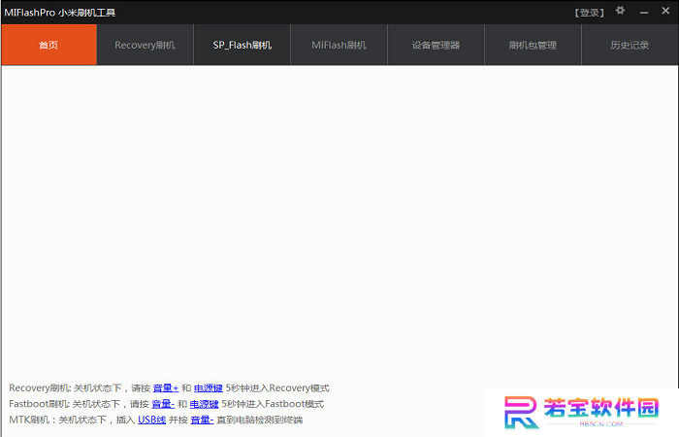Click the 音量- link in the MTK line

202,420
